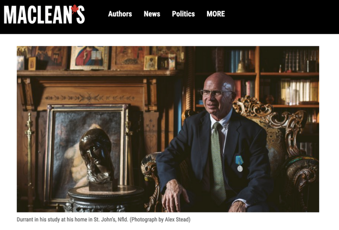Click the blue-ribboned medal on the jacket

[240, 163]
